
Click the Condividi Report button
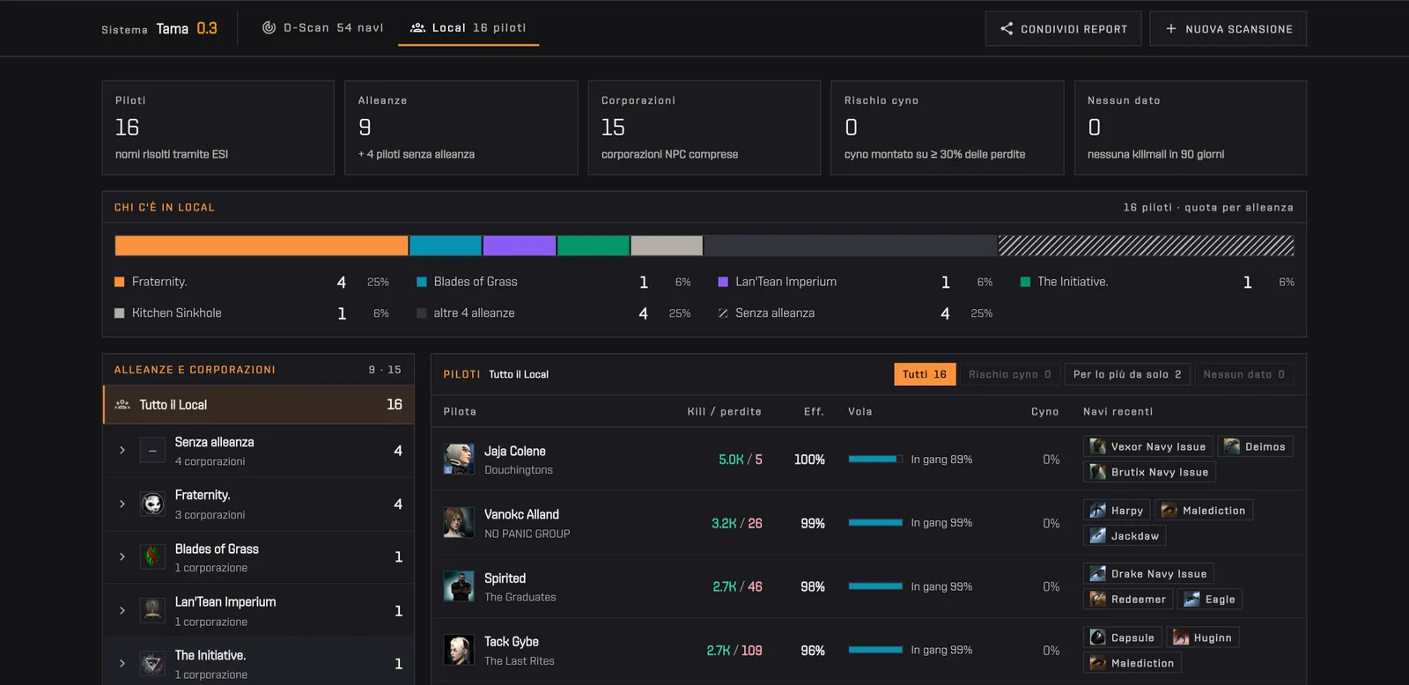(1063, 28)
